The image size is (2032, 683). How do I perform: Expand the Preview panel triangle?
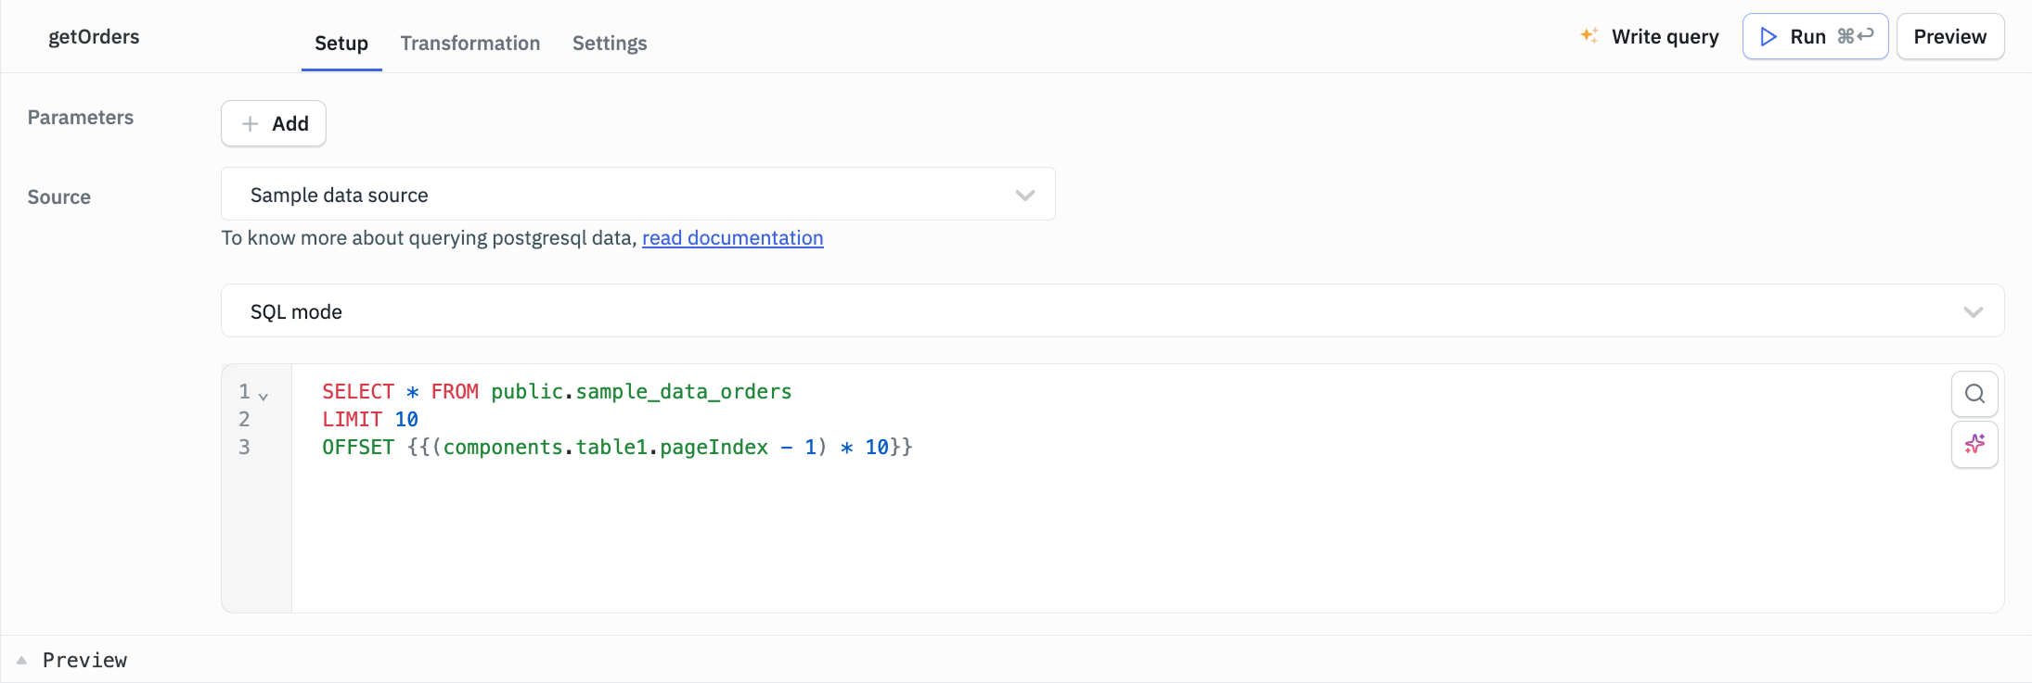click(x=21, y=660)
